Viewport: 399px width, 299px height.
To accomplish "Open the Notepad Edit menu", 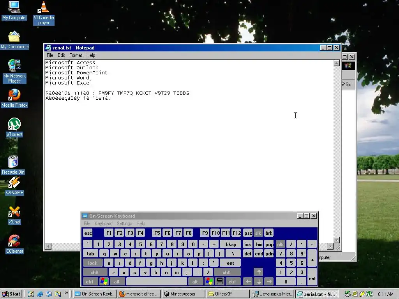I will 61,55.
